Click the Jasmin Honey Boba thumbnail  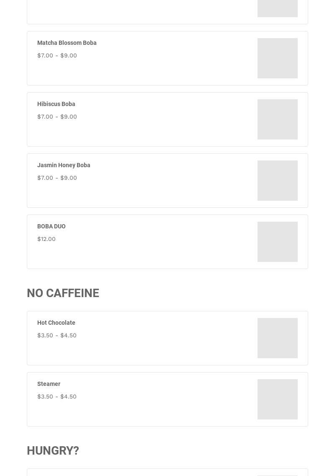point(277,181)
